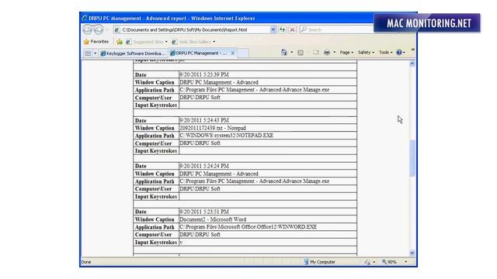
Task: Click the Protected Mode status icon
Action: (x=367, y=262)
